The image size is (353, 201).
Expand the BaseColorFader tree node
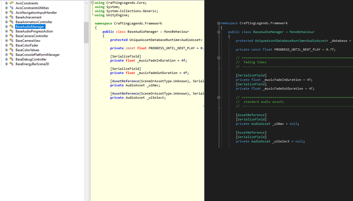coord(6,45)
